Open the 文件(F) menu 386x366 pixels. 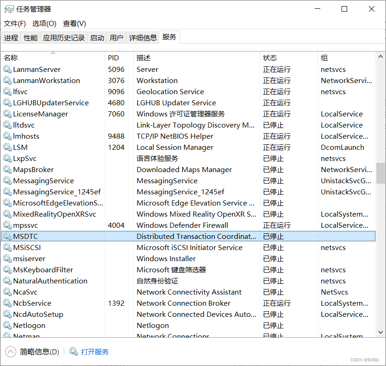tap(14, 23)
